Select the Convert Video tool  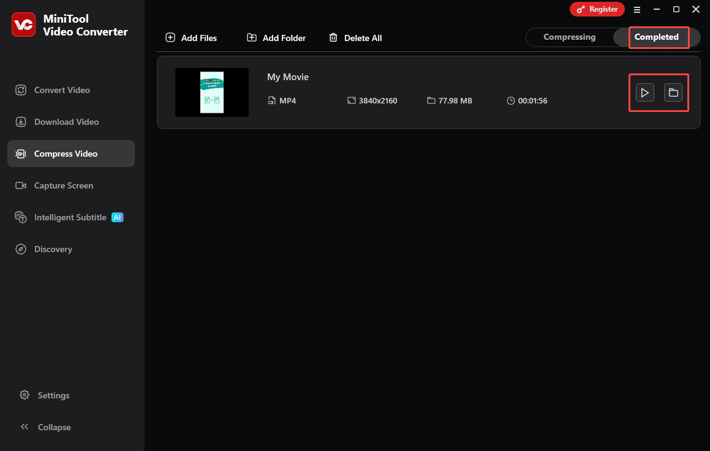click(61, 90)
